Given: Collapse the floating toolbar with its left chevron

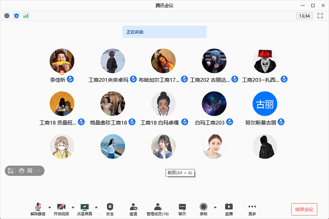Looking at the screenshot, I should [39, 171].
